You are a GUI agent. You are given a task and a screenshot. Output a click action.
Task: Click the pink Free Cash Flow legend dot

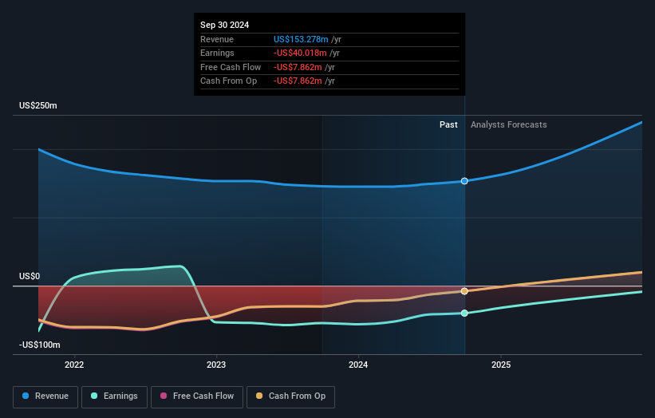tap(164, 396)
